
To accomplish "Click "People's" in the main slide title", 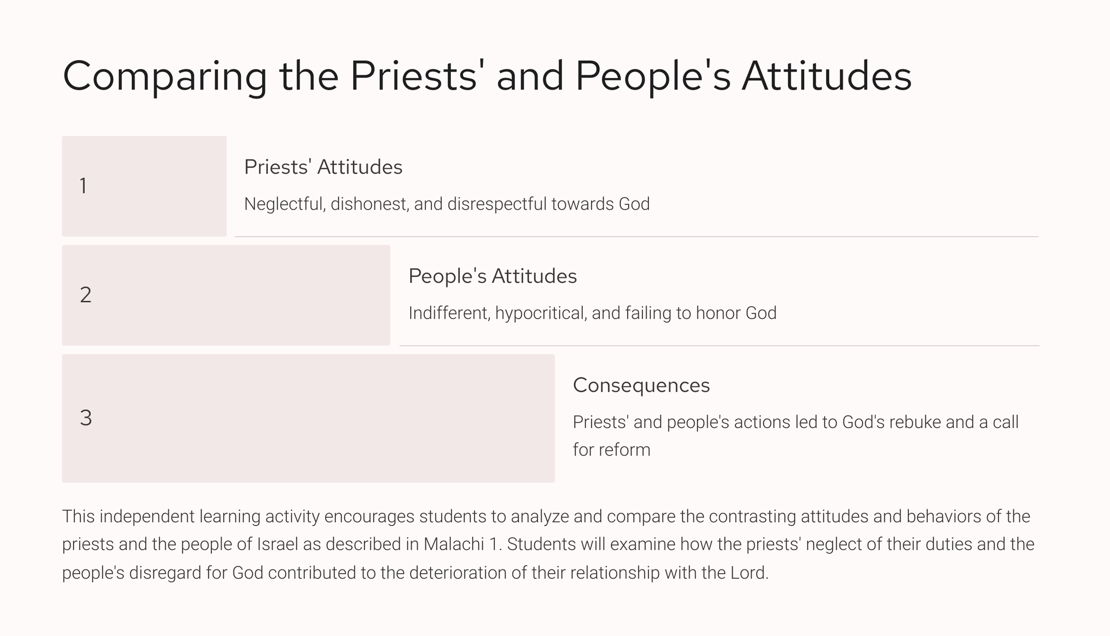I will 653,76.
